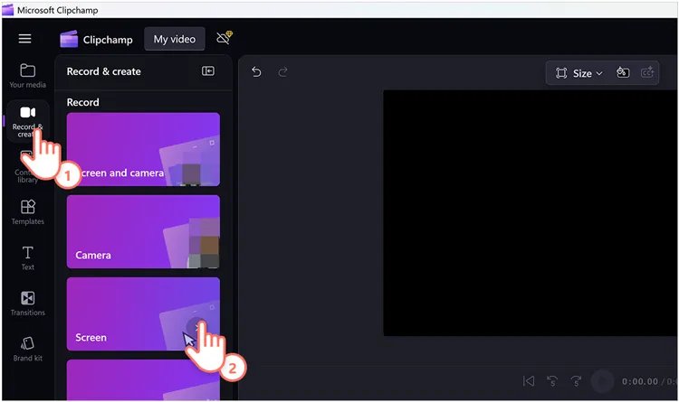Screen dimensions: 679x402
Task: Click the Microsoft Clipchamp title bar icon
Action: [x=8, y=10]
